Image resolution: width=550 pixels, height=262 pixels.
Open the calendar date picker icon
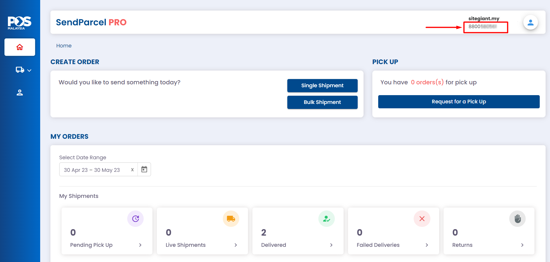click(144, 169)
